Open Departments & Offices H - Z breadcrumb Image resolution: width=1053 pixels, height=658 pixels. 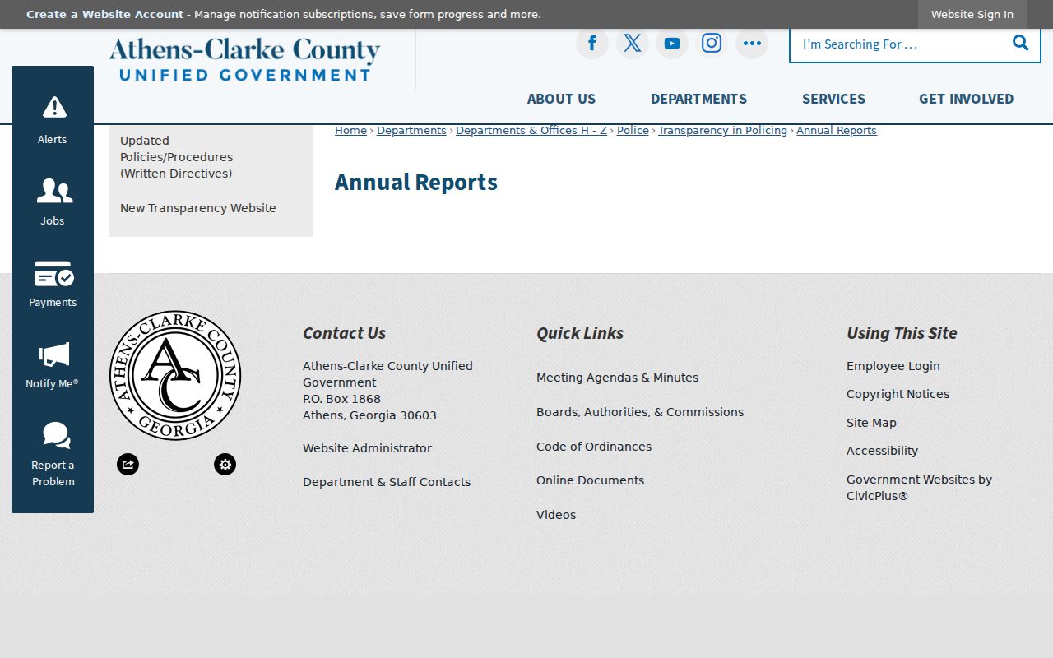(531, 131)
